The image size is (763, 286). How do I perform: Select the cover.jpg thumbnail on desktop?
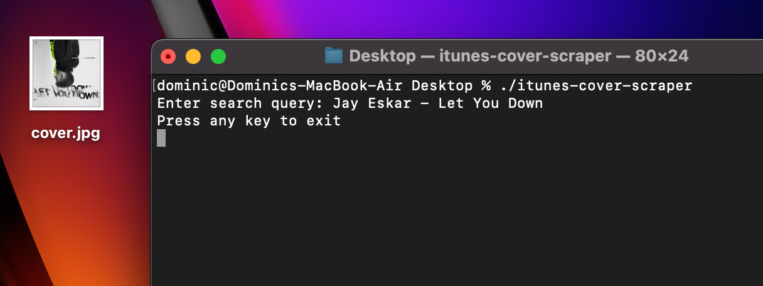[x=67, y=73]
